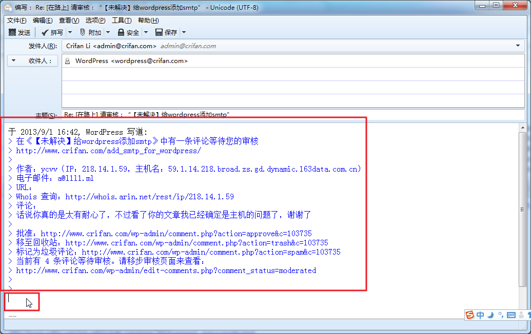Click the second empty recipient row
Screen dimensions: 531x334
293,87
